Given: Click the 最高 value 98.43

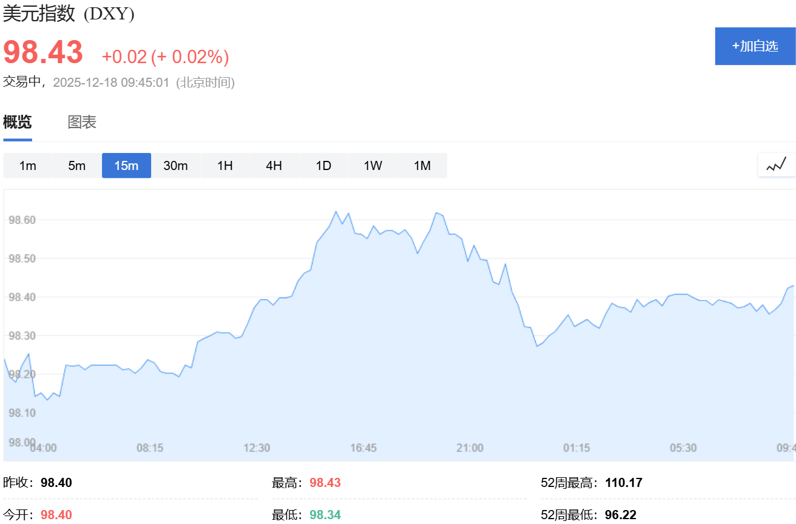Looking at the screenshot, I should [325, 483].
